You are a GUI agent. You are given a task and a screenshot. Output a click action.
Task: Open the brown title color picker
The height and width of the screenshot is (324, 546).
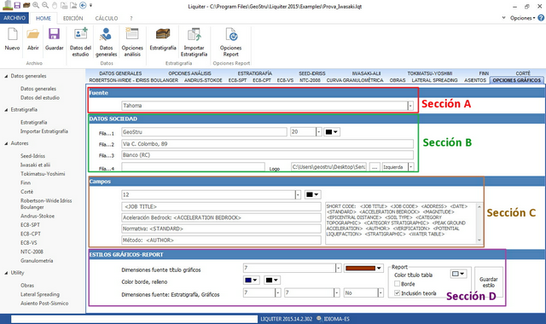coord(363,268)
